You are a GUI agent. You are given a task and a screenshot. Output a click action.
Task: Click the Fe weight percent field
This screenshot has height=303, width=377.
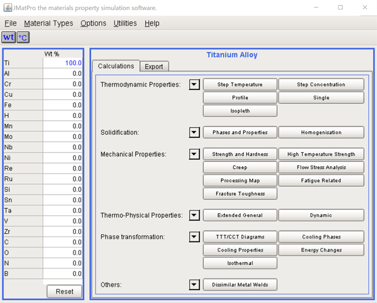click(x=63, y=105)
